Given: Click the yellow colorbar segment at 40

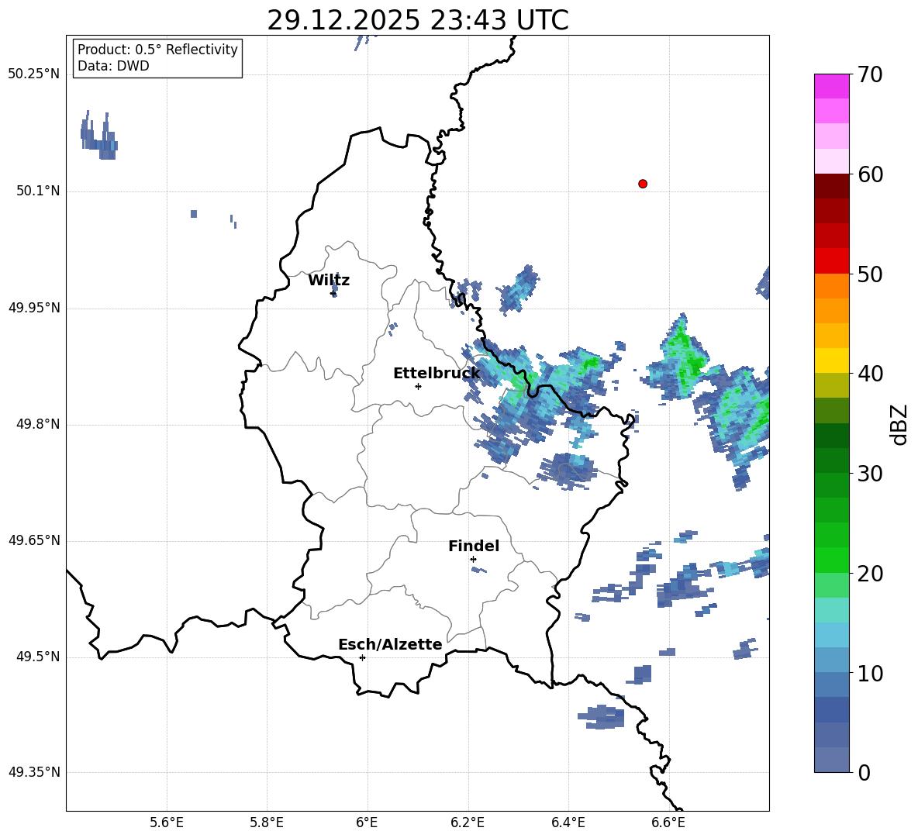Looking at the screenshot, I should 831,360.
